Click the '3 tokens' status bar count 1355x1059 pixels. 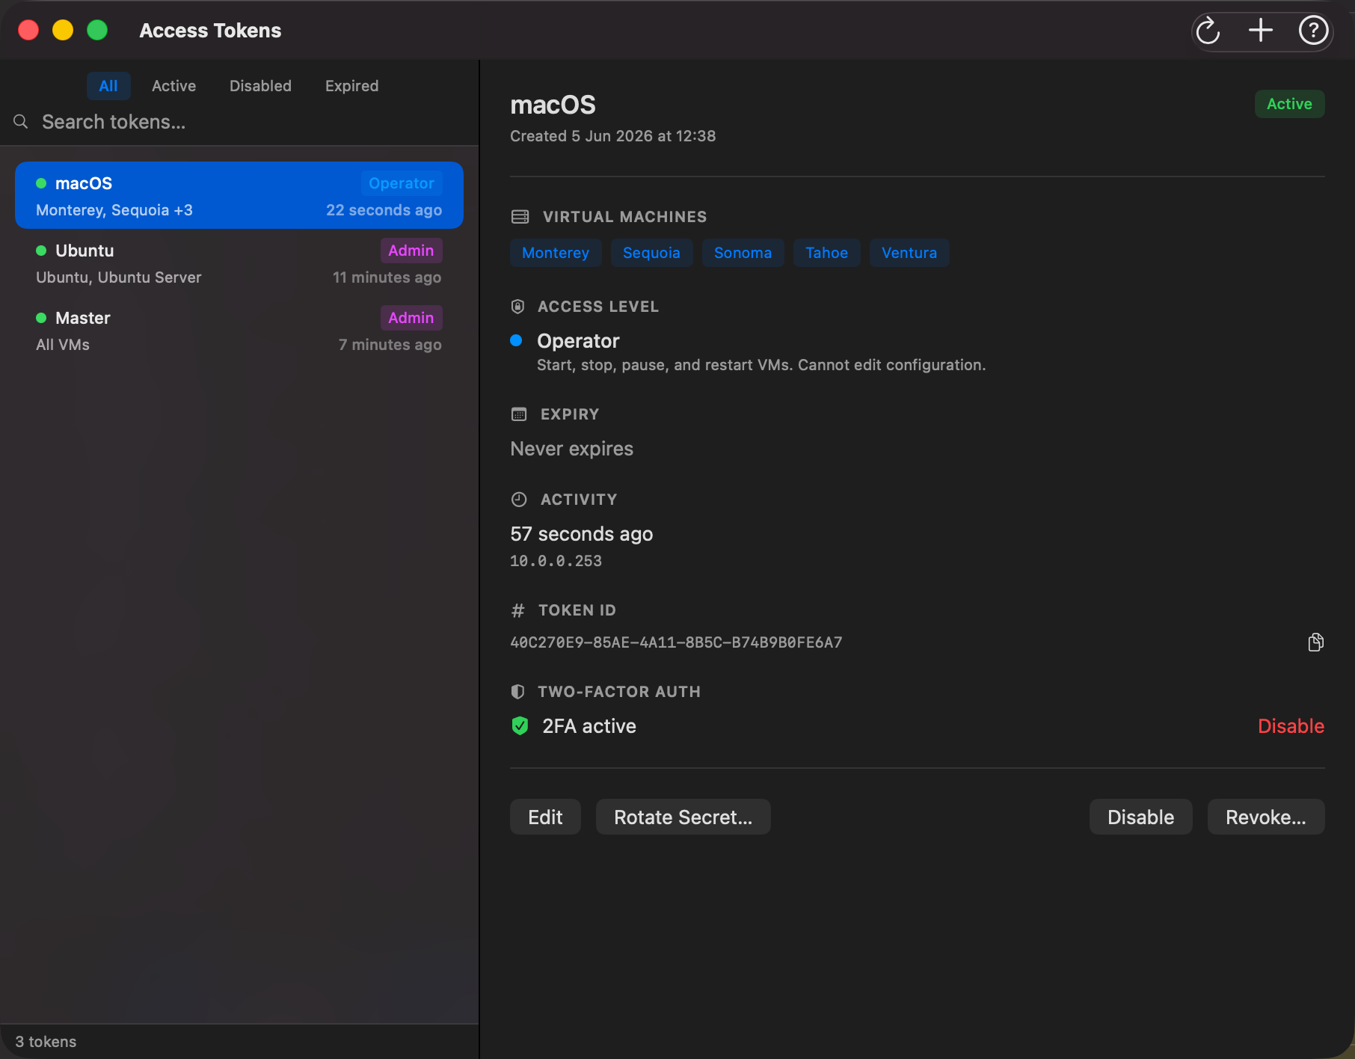46,1042
